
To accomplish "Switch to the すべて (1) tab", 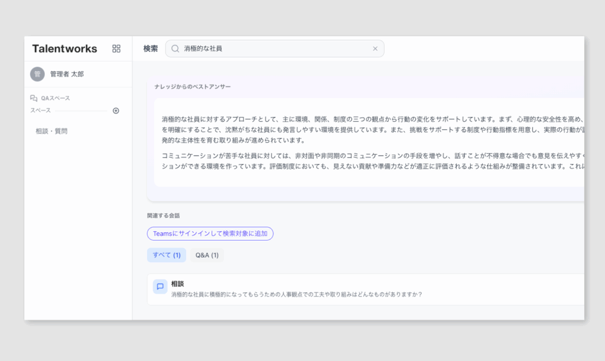I will 167,255.
